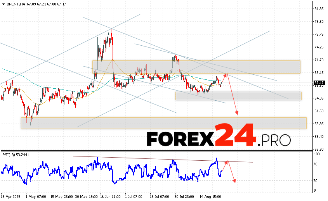The height and width of the screenshot is (201, 328).
Task: Click the current price tag 67.17
Action: click(x=319, y=82)
